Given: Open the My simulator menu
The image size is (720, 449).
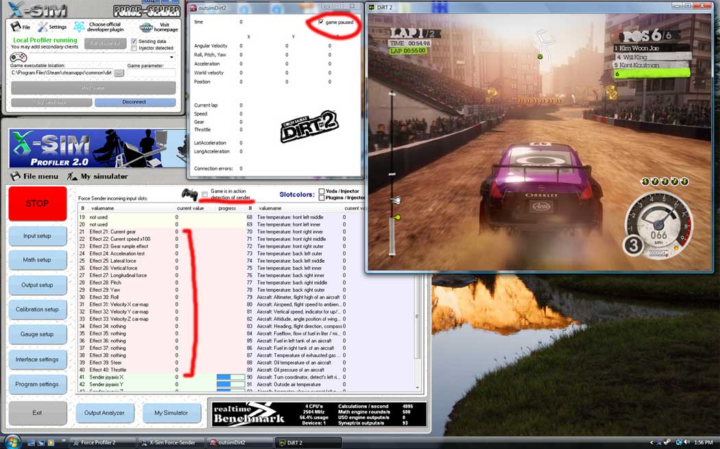Looking at the screenshot, I should (x=97, y=176).
